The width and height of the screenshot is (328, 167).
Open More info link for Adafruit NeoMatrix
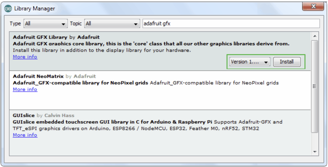tap(25, 89)
